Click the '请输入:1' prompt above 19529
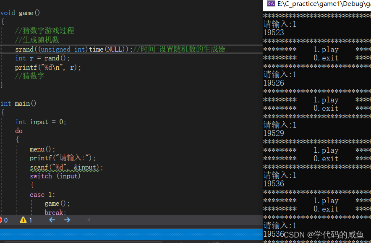 click(280, 125)
